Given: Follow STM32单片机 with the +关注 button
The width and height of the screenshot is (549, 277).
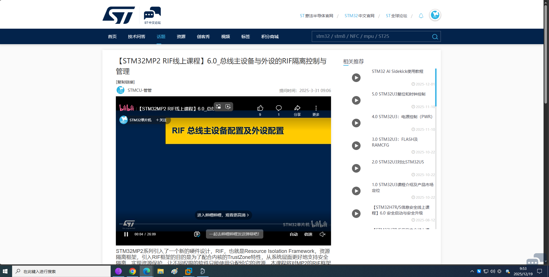Looking at the screenshot, I should pos(161,120).
